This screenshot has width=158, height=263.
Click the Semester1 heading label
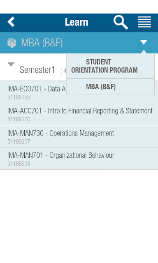37,70
